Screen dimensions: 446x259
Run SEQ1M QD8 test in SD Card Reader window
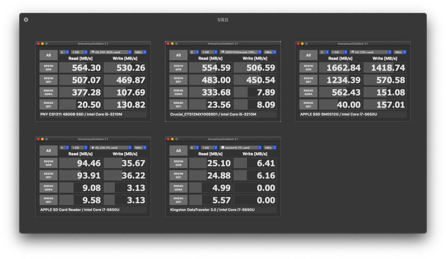(49, 163)
